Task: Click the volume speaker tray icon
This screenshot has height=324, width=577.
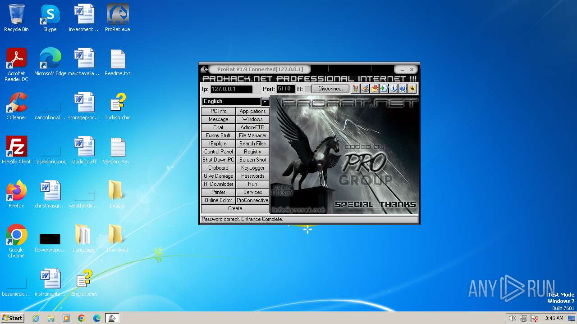Action: [512, 318]
